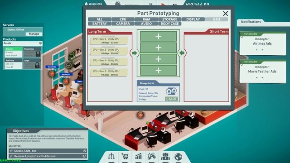Open the Airlines Ads marketing bid notification
290x163 pixels.
click(x=263, y=43)
